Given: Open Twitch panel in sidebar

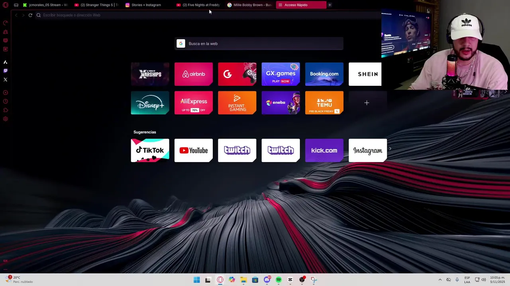Looking at the screenshot, I should pyautogui.click(x=6, y=71).
